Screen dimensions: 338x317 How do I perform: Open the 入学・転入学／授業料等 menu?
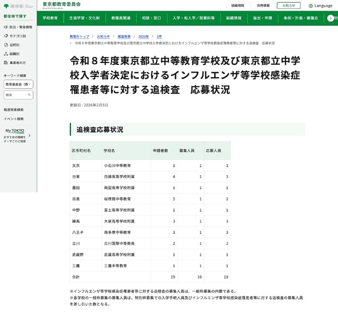(193, 18)
